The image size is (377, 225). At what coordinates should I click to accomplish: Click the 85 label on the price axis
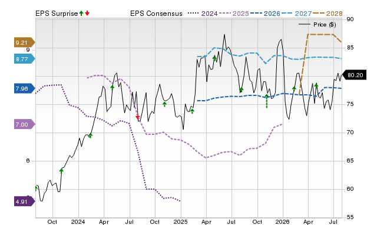coord(350,48)
